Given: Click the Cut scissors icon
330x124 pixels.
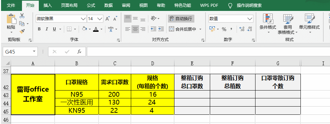Looking at the screenshot, I should 22,16.
